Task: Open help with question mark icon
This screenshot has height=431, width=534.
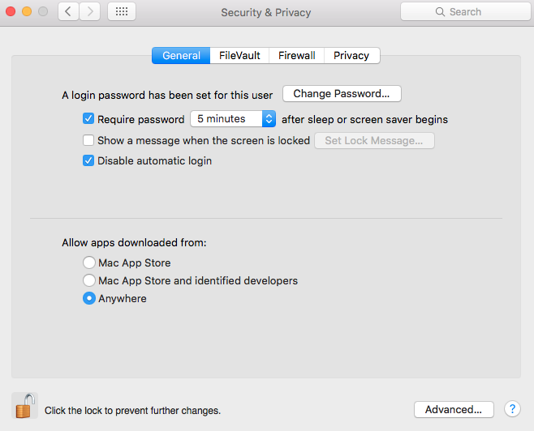Action: (512, 409)
